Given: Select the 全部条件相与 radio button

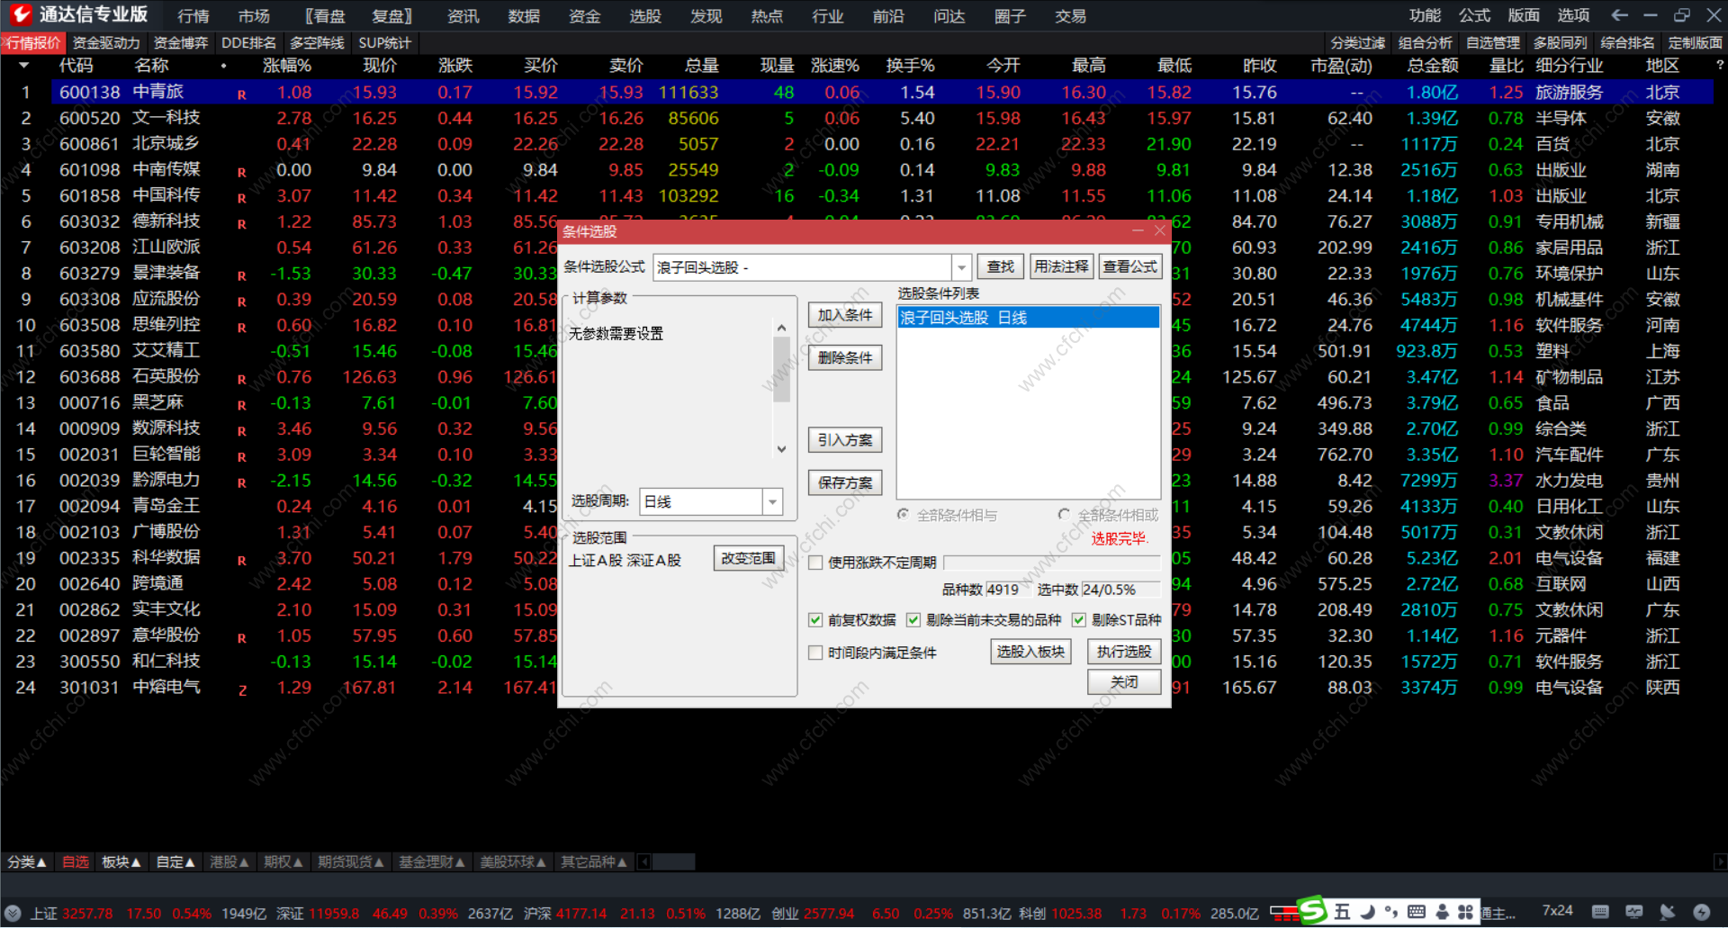Looking at the screenshot, I should pyautogui.click(x=903, y=515).
